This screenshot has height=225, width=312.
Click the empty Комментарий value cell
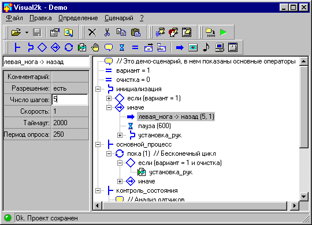pyautogui.click(x=70, y=77)
